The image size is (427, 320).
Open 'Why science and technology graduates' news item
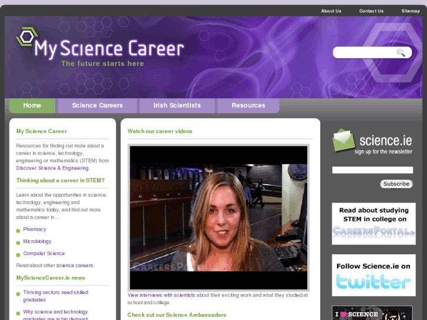click(x=56, y=315)
